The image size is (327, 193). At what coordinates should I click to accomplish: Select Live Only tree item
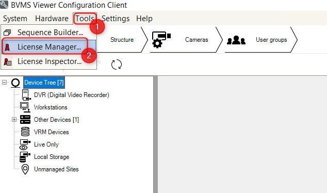(46, 144)
